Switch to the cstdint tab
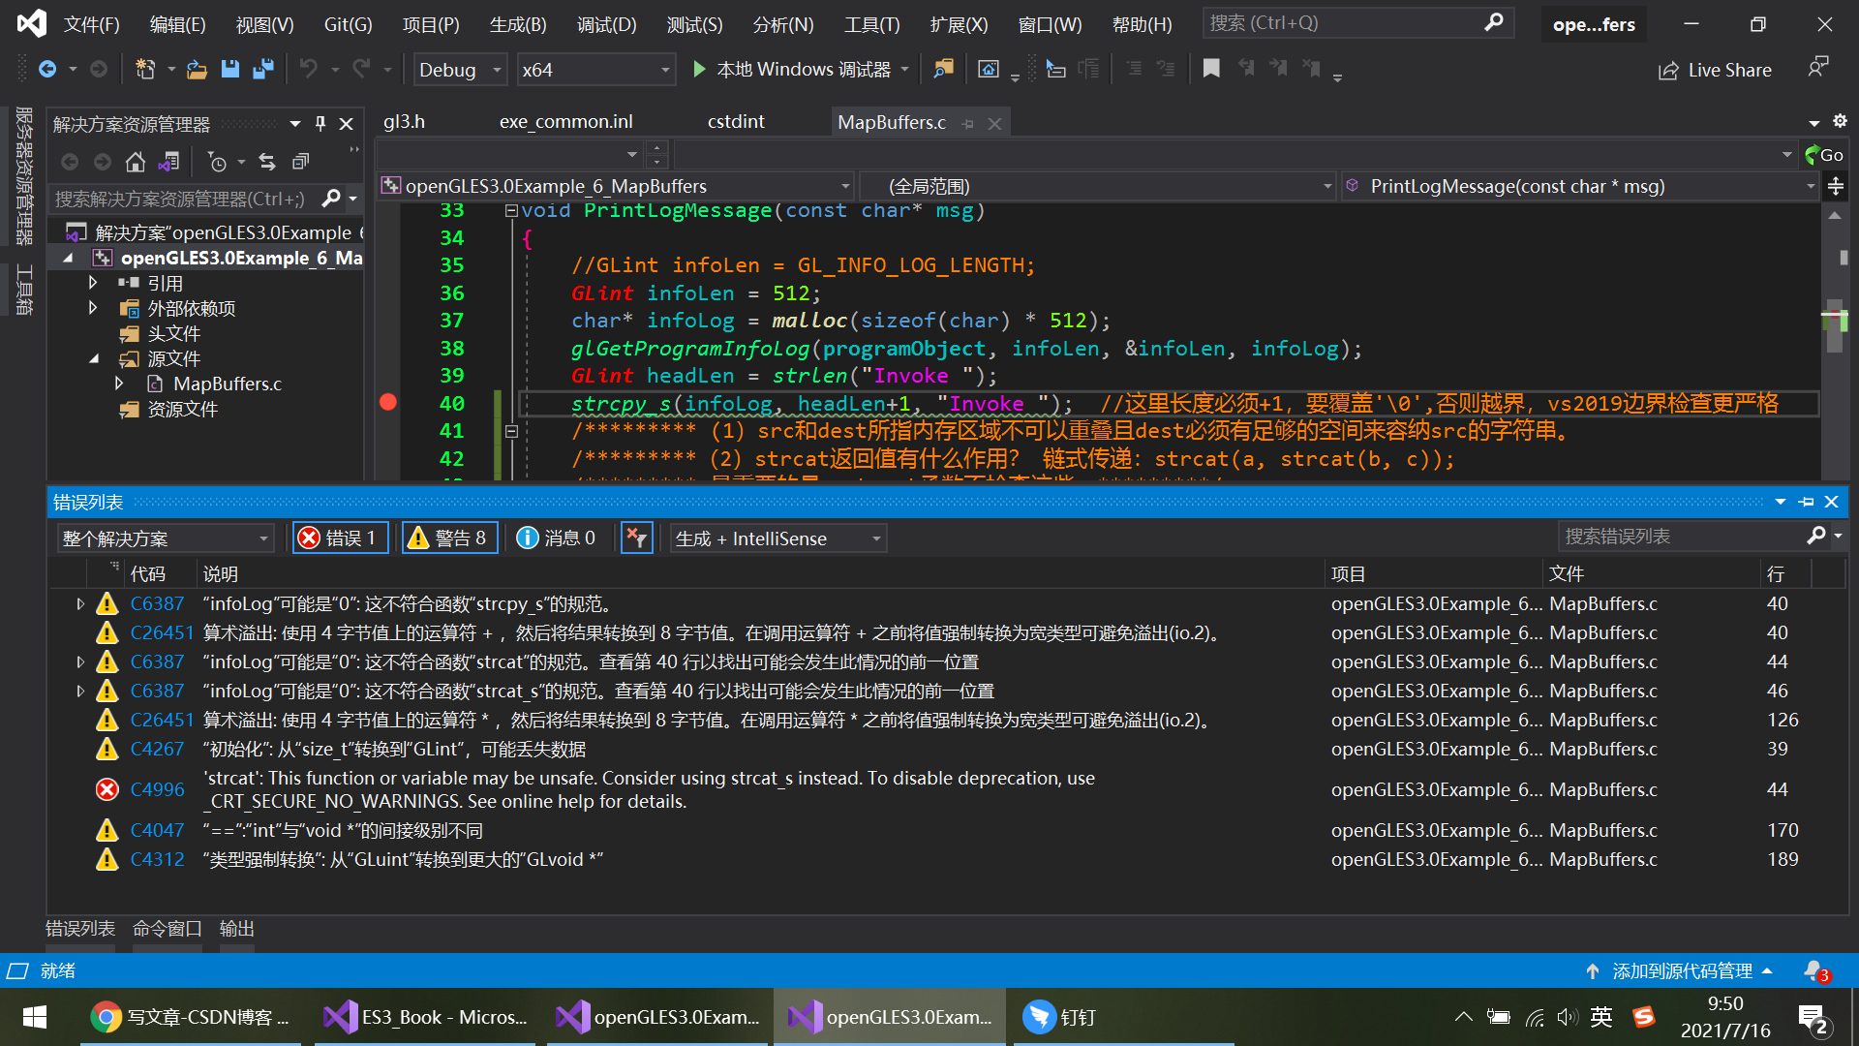The image size is (1859, 1046). (x=736, y=121)
